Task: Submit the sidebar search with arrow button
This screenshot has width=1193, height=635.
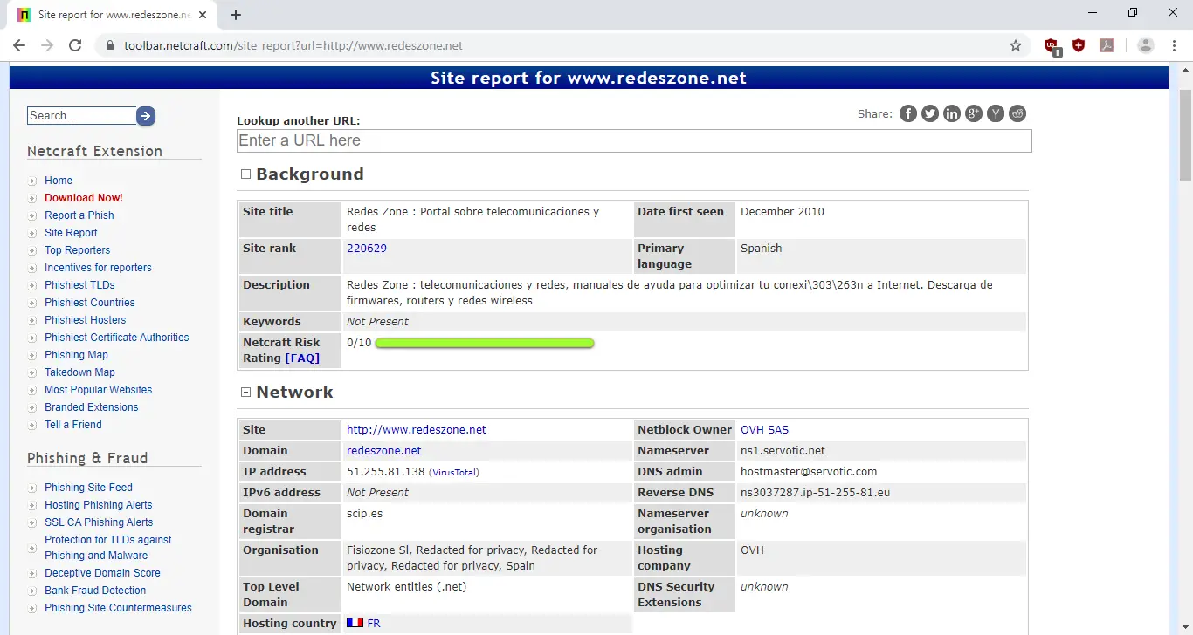Action: [146, 116]
